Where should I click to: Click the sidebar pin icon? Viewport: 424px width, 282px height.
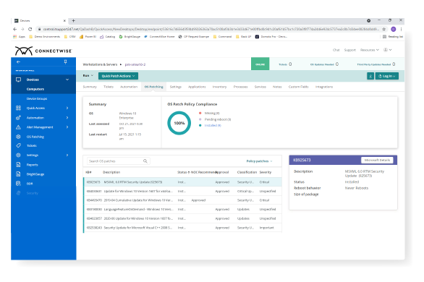pos(65,62)
